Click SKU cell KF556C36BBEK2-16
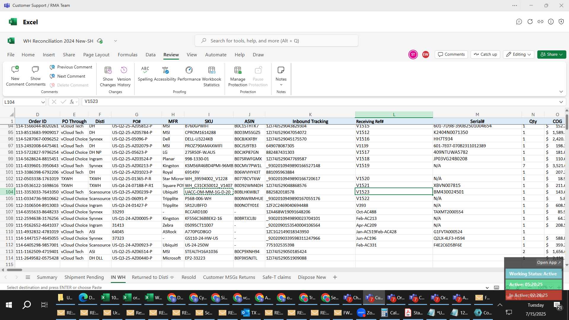 (x=209, y=218)
